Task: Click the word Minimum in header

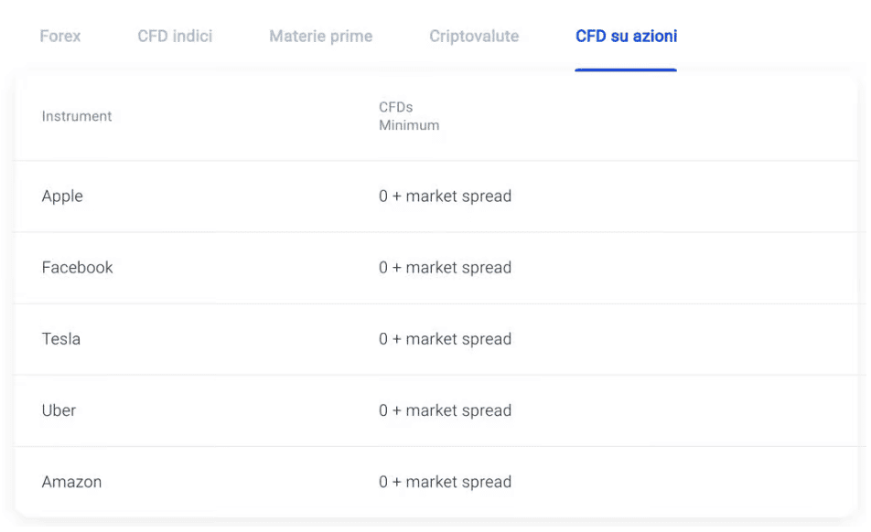Action: 409,125
